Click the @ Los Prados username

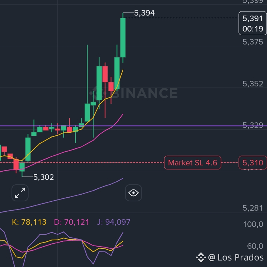coord(236,257)
